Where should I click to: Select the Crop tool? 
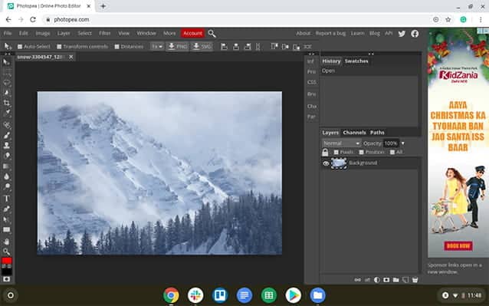point(7,103)
